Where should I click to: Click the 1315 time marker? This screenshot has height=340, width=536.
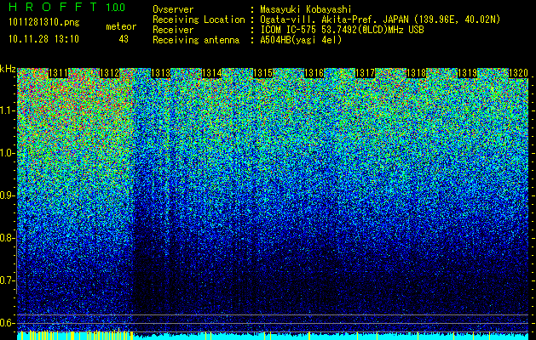(x=262, y=73)
